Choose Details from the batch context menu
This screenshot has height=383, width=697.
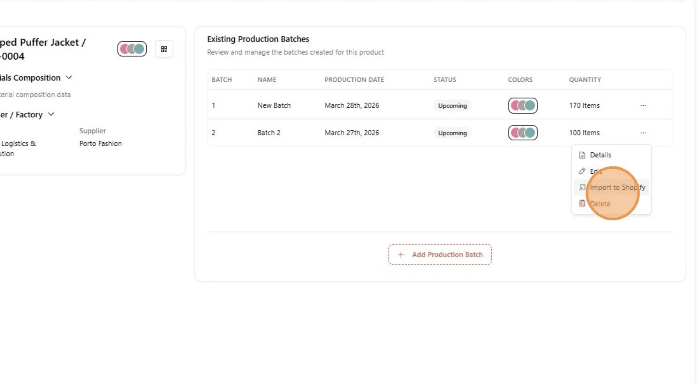click(611, 155)
